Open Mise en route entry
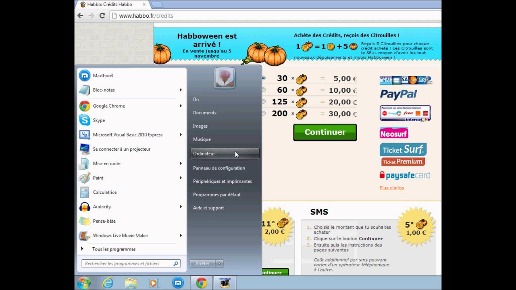The image size is (516, 290). coord(131,164)
